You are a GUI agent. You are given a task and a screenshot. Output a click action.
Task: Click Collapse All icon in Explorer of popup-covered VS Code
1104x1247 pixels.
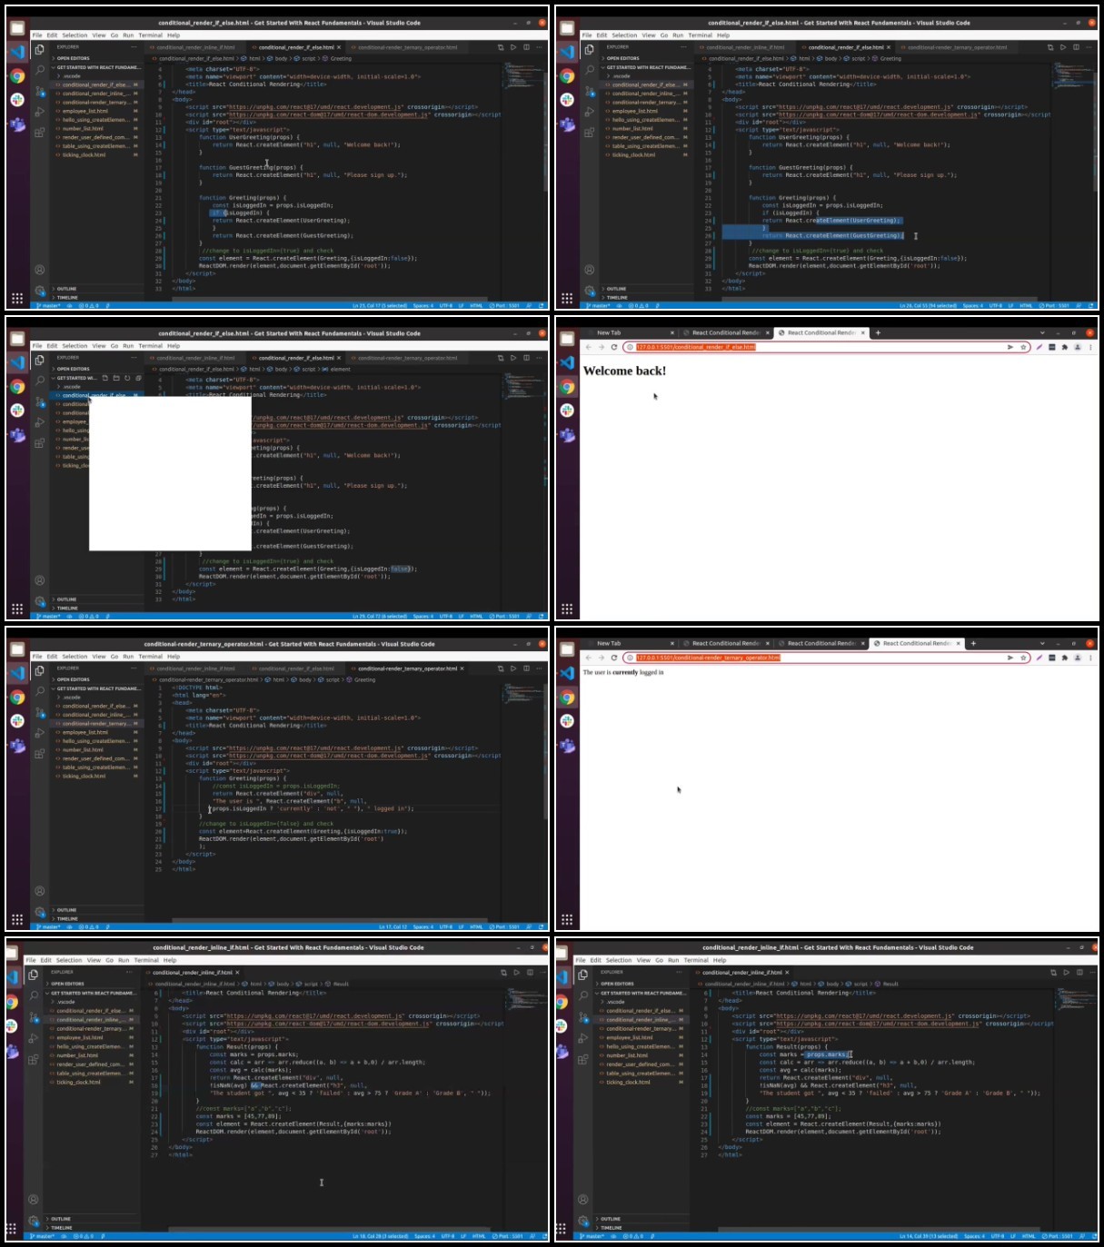(138, 378)
